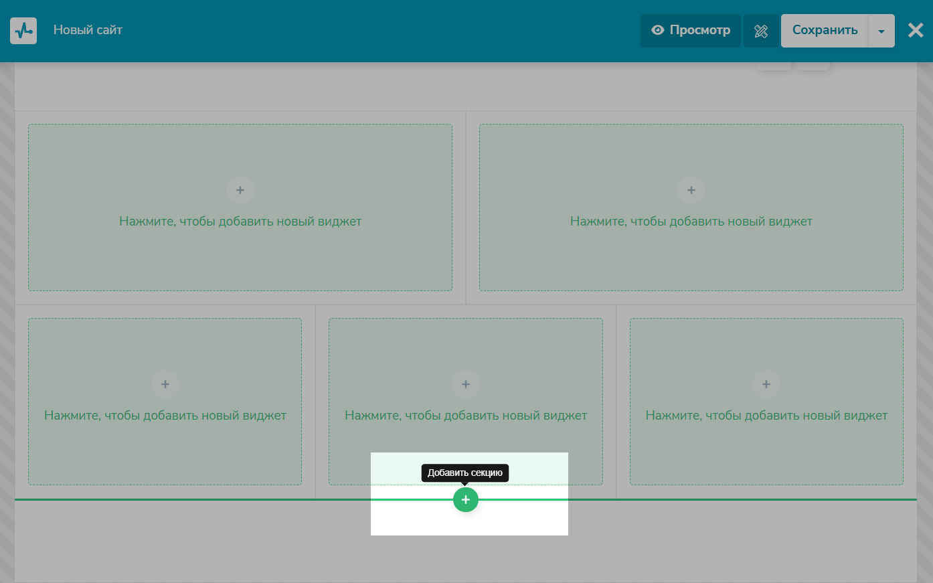Click plus icon in bottom-right widget placeholder
The width and height of the screenshot is (933, 583).
click(766, 384)
